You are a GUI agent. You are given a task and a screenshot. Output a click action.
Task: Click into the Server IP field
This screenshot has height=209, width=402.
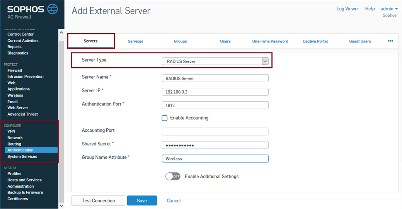click(x=215, y=92)
